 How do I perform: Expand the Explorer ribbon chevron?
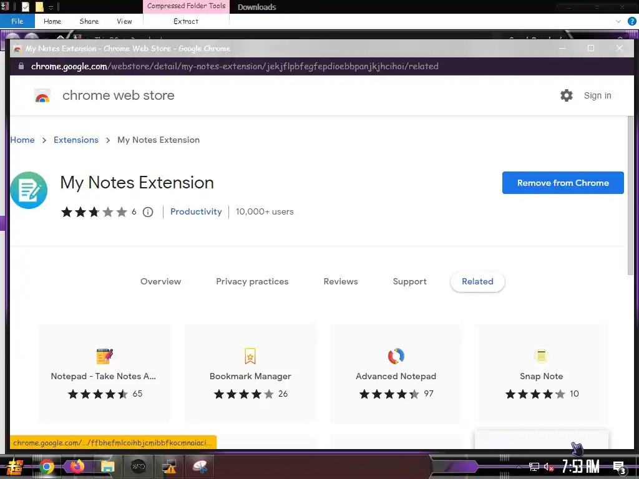coord(618,21)
